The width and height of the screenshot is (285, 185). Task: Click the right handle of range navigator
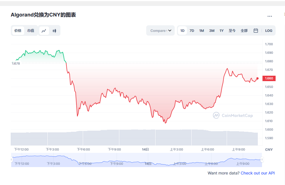click(262, 160)
